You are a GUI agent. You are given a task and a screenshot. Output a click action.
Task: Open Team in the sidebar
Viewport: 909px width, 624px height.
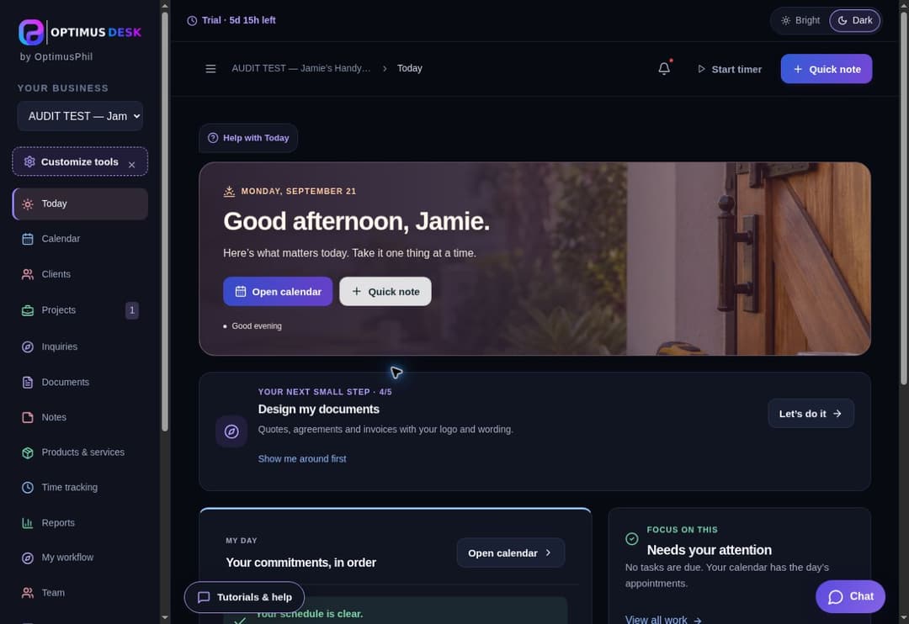(80, 593)
